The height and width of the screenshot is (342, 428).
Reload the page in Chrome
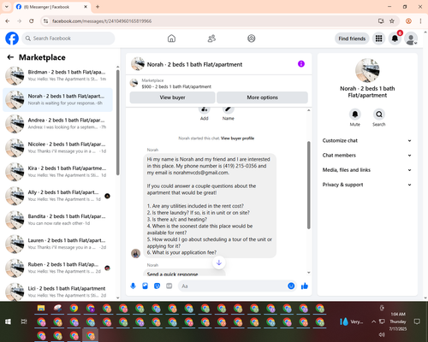click(32, 21)
